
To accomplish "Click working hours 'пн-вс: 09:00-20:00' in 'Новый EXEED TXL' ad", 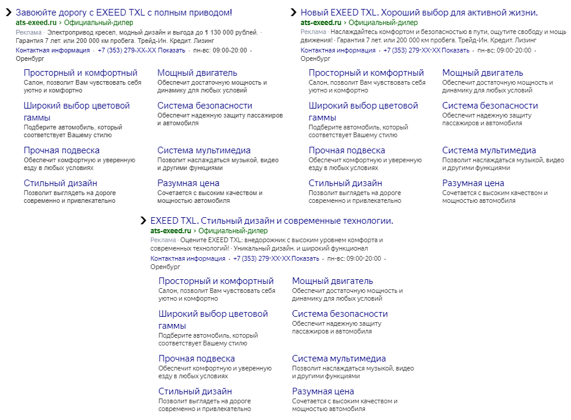I will click(504, 50).
